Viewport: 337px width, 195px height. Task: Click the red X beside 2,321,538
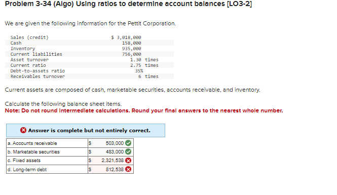tap(128, 161)
